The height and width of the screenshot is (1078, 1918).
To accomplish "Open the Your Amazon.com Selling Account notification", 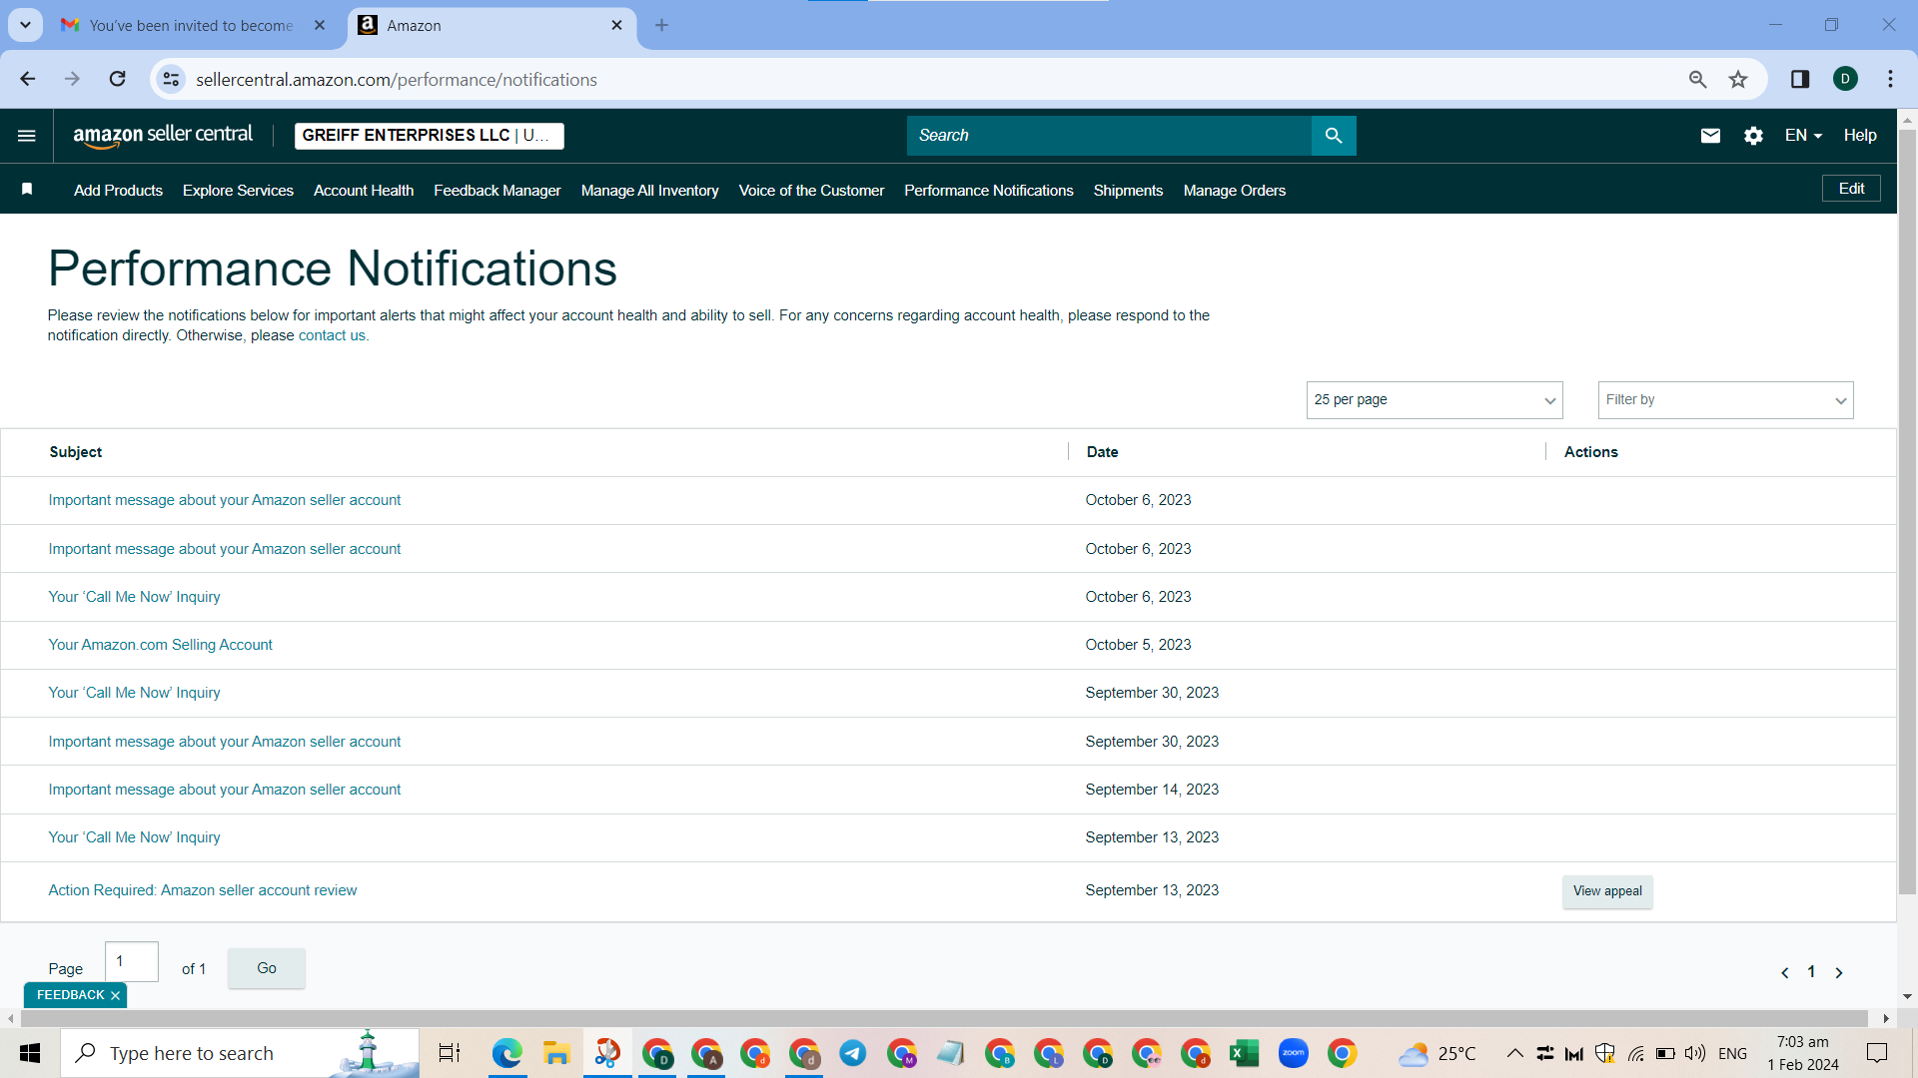I will pyautogui.click(x=160, y=645).
